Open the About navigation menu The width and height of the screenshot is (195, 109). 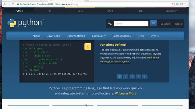click(x=36, y=36)
